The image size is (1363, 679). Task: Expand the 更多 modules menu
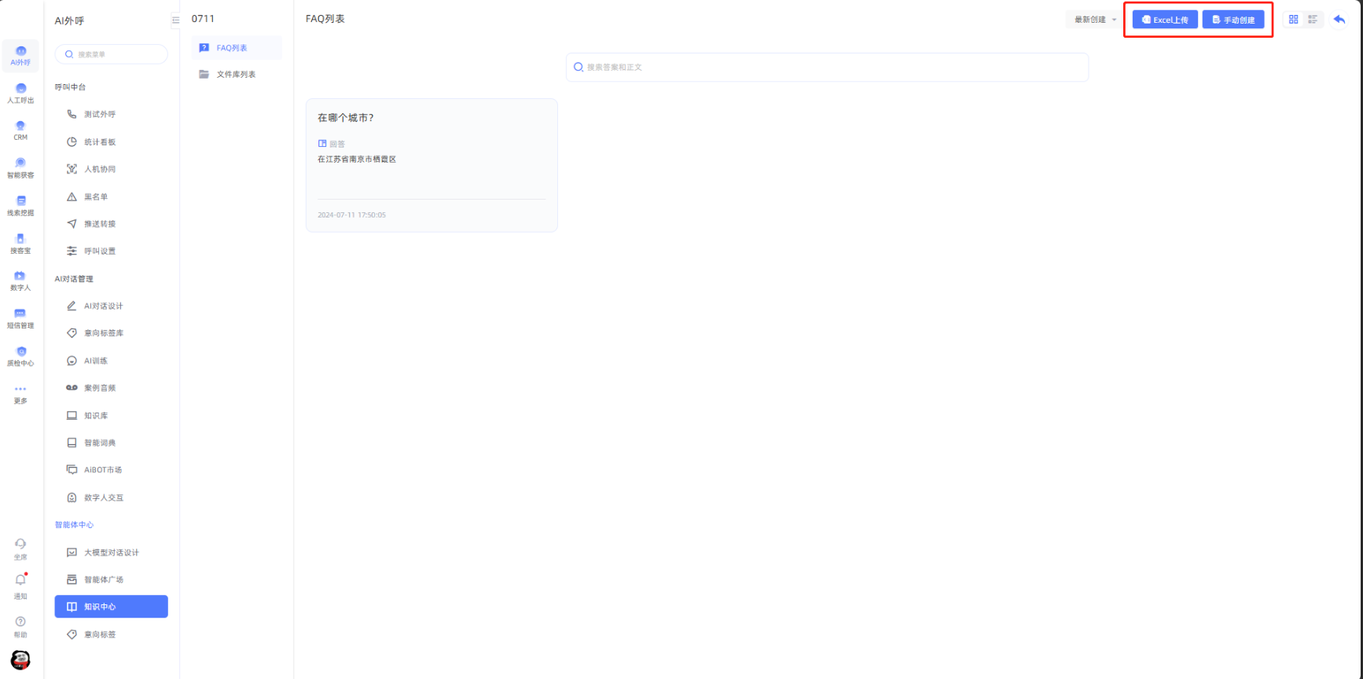click(x=20, y=394)
